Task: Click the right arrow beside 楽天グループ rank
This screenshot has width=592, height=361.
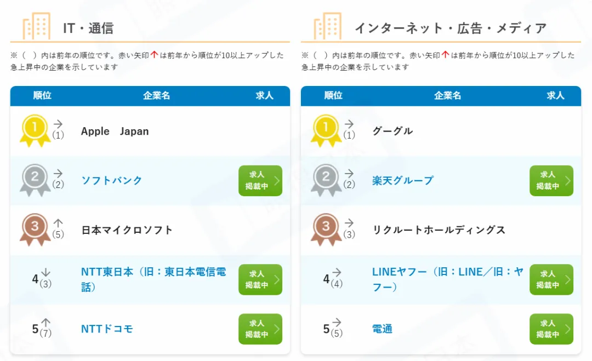Action: tap(349, 173)
